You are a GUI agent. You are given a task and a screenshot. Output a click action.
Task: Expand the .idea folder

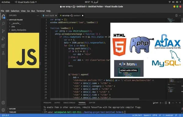[x=12, y=27]
